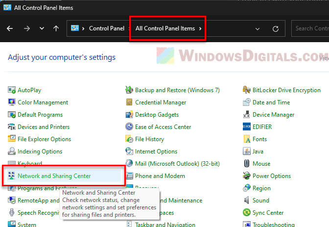Image resolution: width=329 pixels, height=227 pixels.
Task: Open the Default Programs link
Action: tap(40, 115)
